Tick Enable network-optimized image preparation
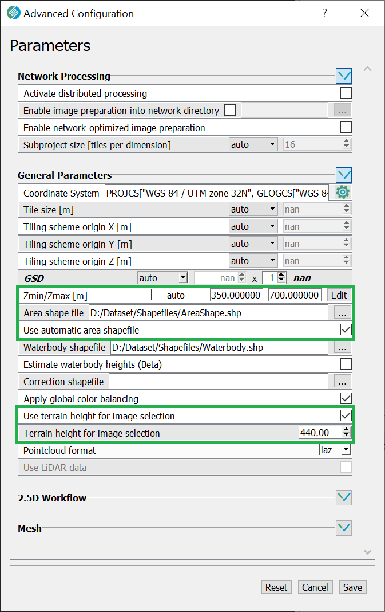 (346, 127)
